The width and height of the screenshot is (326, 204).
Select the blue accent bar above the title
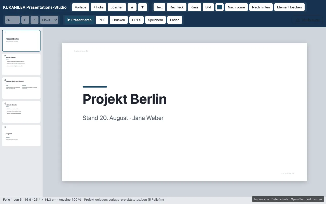click(x=95, y=87)
